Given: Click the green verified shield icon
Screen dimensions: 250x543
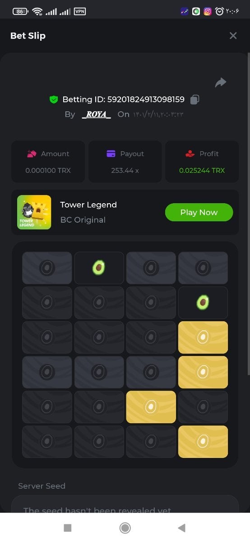Looking at the screenshot, I should coord(54,99).
